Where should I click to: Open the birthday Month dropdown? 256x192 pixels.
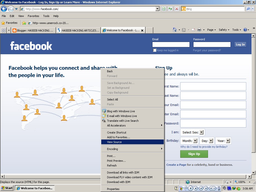189,141
